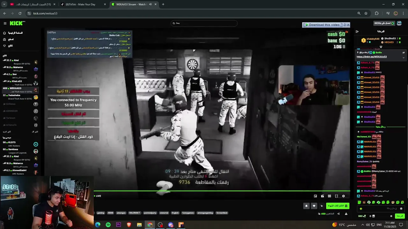Reload the page
The height and width of the screenshot is (229, 408).
pyautogui.click(x=20, y=13)
